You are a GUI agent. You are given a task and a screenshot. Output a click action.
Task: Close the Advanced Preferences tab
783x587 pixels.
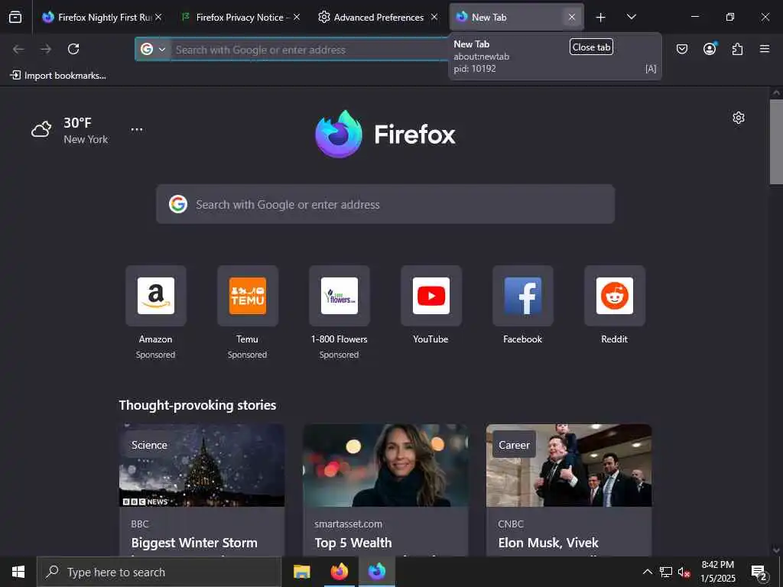click(x=434, y=18)
